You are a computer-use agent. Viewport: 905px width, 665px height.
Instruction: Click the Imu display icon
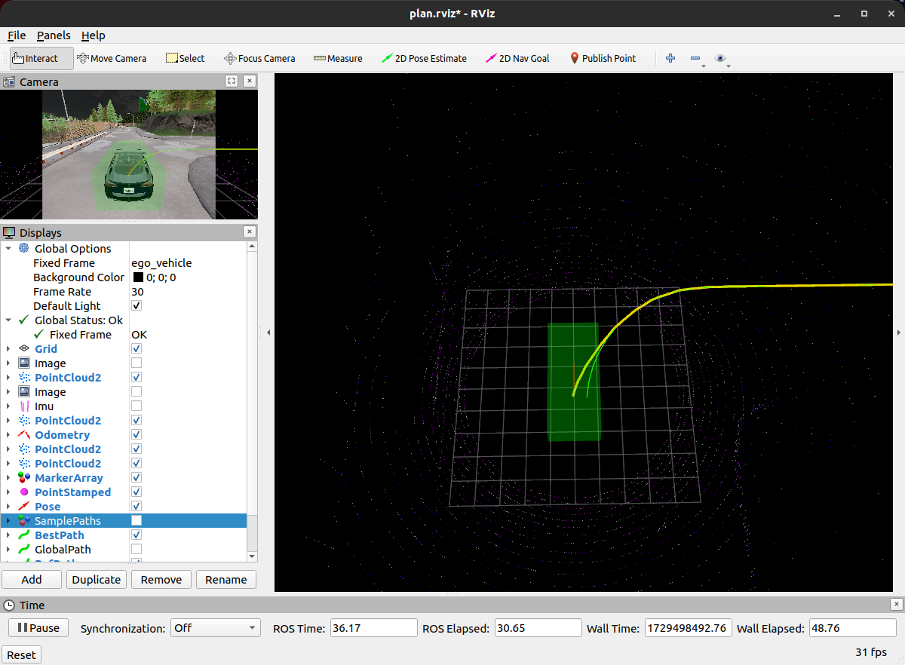[x=24, y=406]
